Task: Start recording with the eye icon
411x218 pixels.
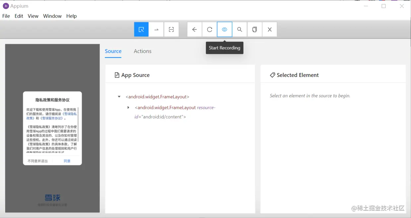Action: click(x=225, y=30)
